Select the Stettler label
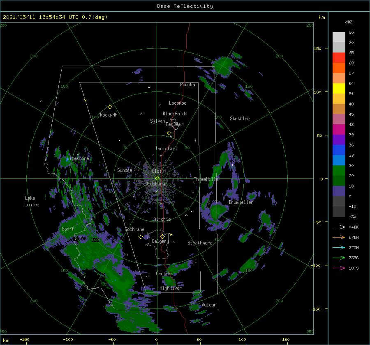Image resolution: width=370 pixels, height=345 pixels. (240, 119)
